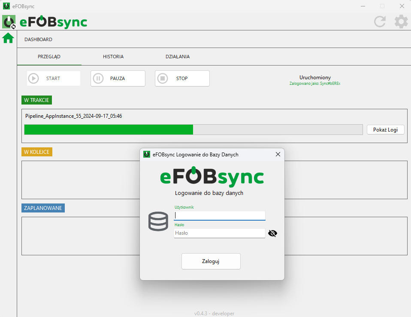Click the Zaloguj login button
The image size is (411, 317).
point(211,261)
